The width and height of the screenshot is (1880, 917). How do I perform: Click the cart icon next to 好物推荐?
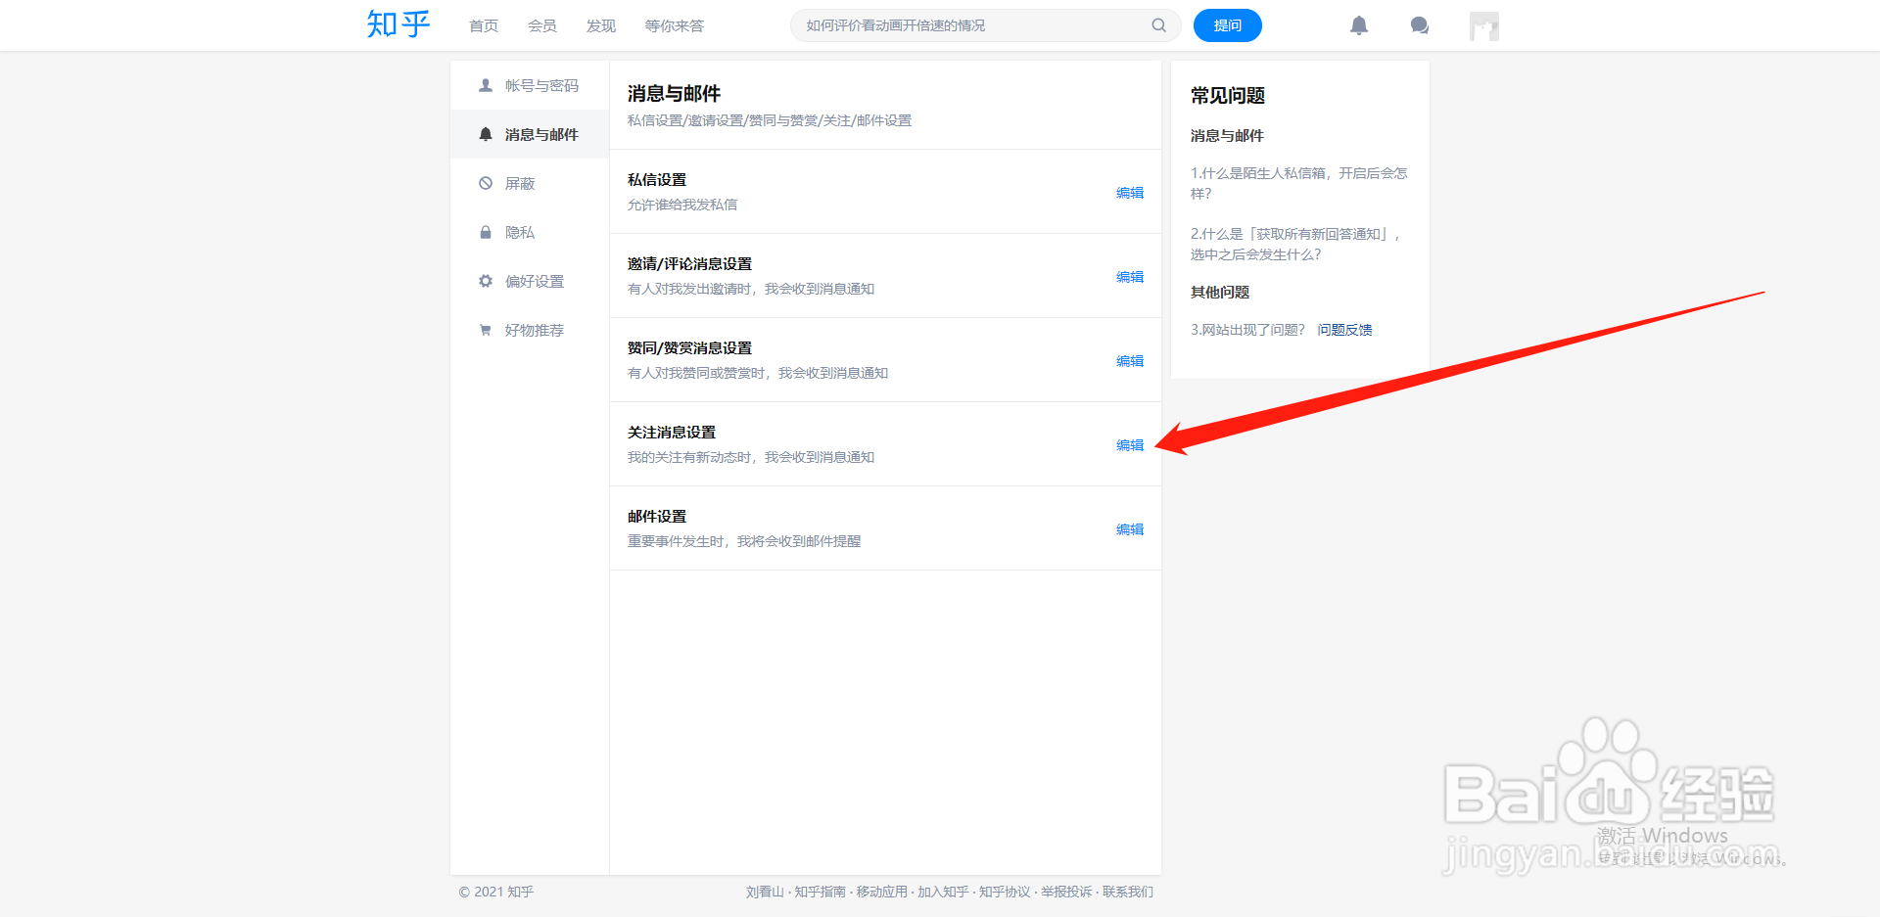[485, 330]
